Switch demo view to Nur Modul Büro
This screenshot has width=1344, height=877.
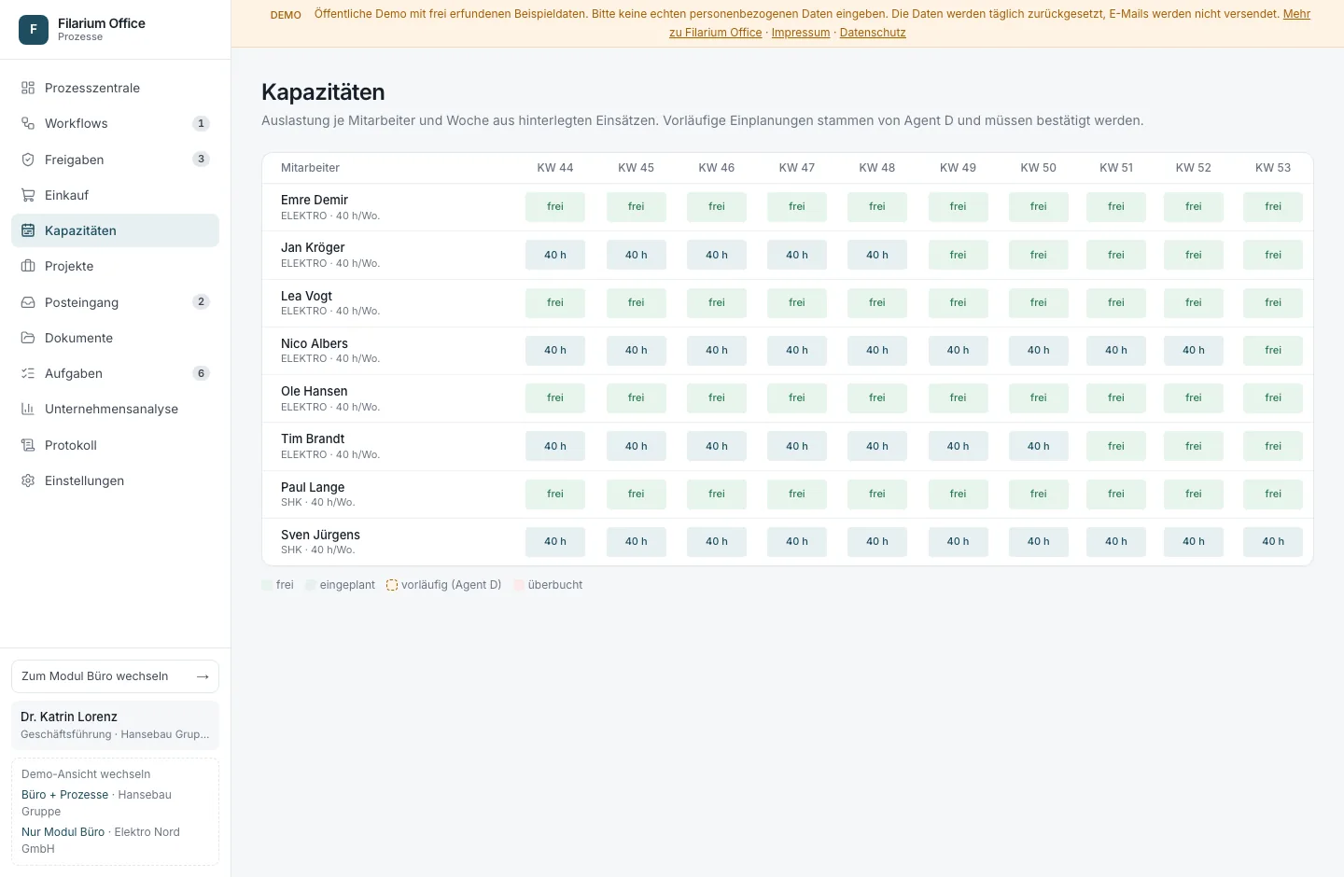click(x=63, y=832)
